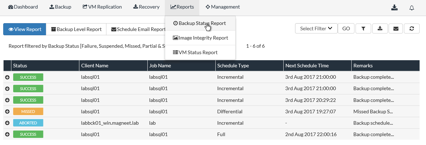The image size is (426, 145).
Task: Open the Dashboard page
Action: (x=23, y=7)
